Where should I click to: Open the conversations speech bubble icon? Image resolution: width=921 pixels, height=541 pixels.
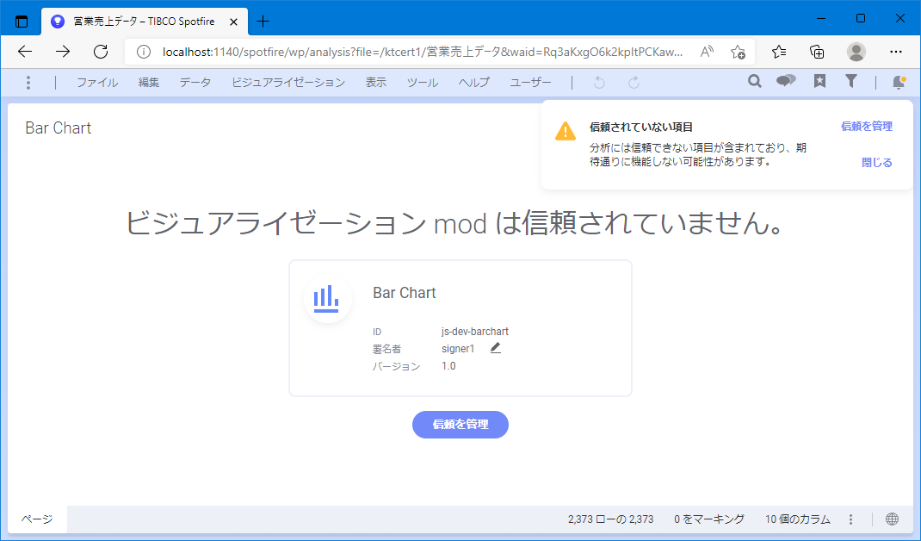pyautogui.click(x=786, y=82)
